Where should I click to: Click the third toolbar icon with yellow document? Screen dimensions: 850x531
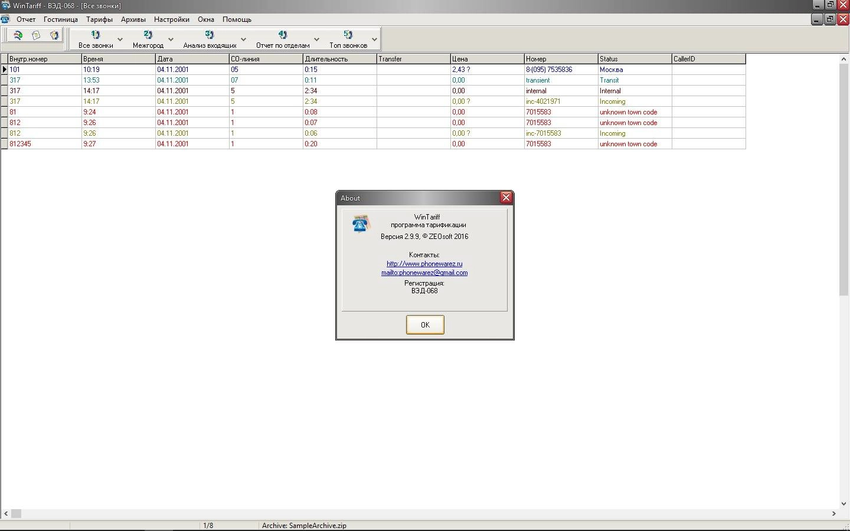pyautogui.click(x=54, y=35)
